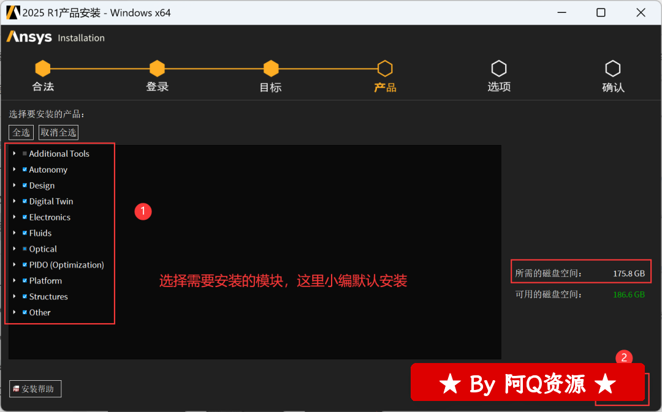The width and height of the screenshot is (662, 412).
Task: Select the Other label
Action: pos(40,312)
